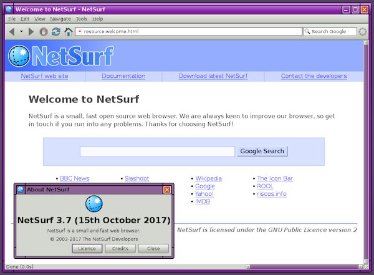The width and height of the screenshot is (374, 275).
Task: Click the NetSurf globe logo banner
Action: [x=61, y=56]
